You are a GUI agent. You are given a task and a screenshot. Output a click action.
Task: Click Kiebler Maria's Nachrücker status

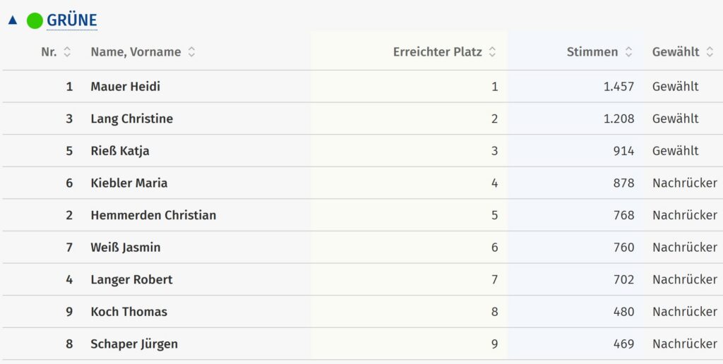(684, 183)
